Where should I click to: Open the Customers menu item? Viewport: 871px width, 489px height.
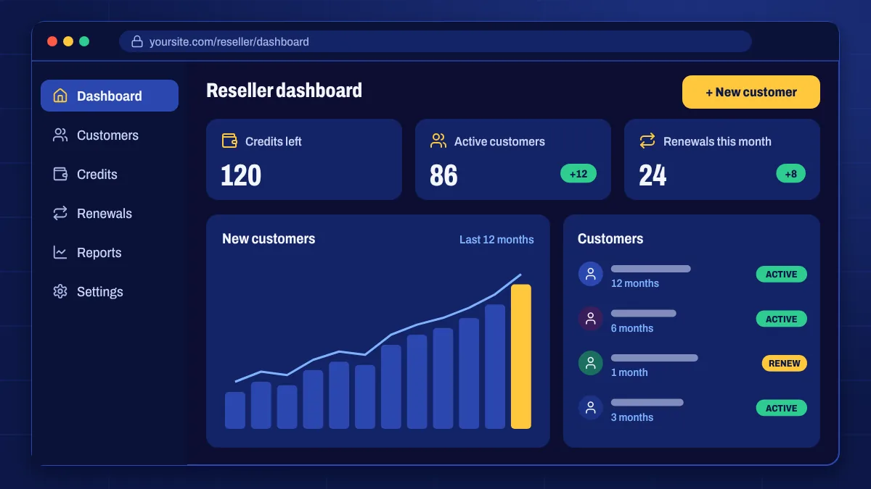[110, 135]
